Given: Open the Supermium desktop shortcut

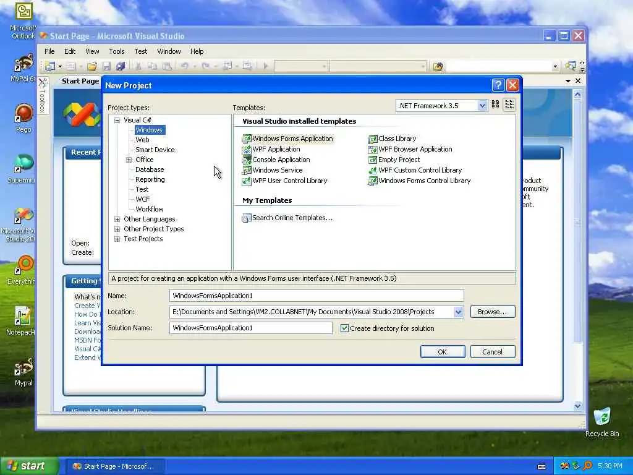Looking at the screenshot, I should [x=22, y=169].
